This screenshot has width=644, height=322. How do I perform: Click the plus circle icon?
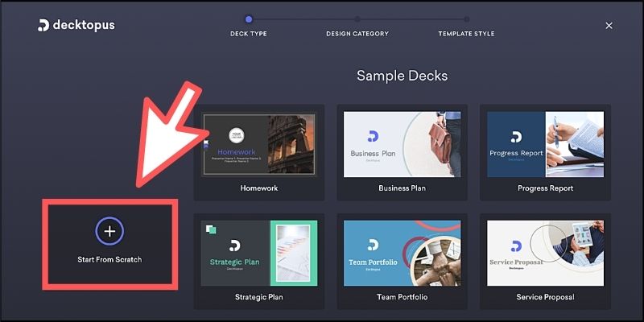(109, 231)
